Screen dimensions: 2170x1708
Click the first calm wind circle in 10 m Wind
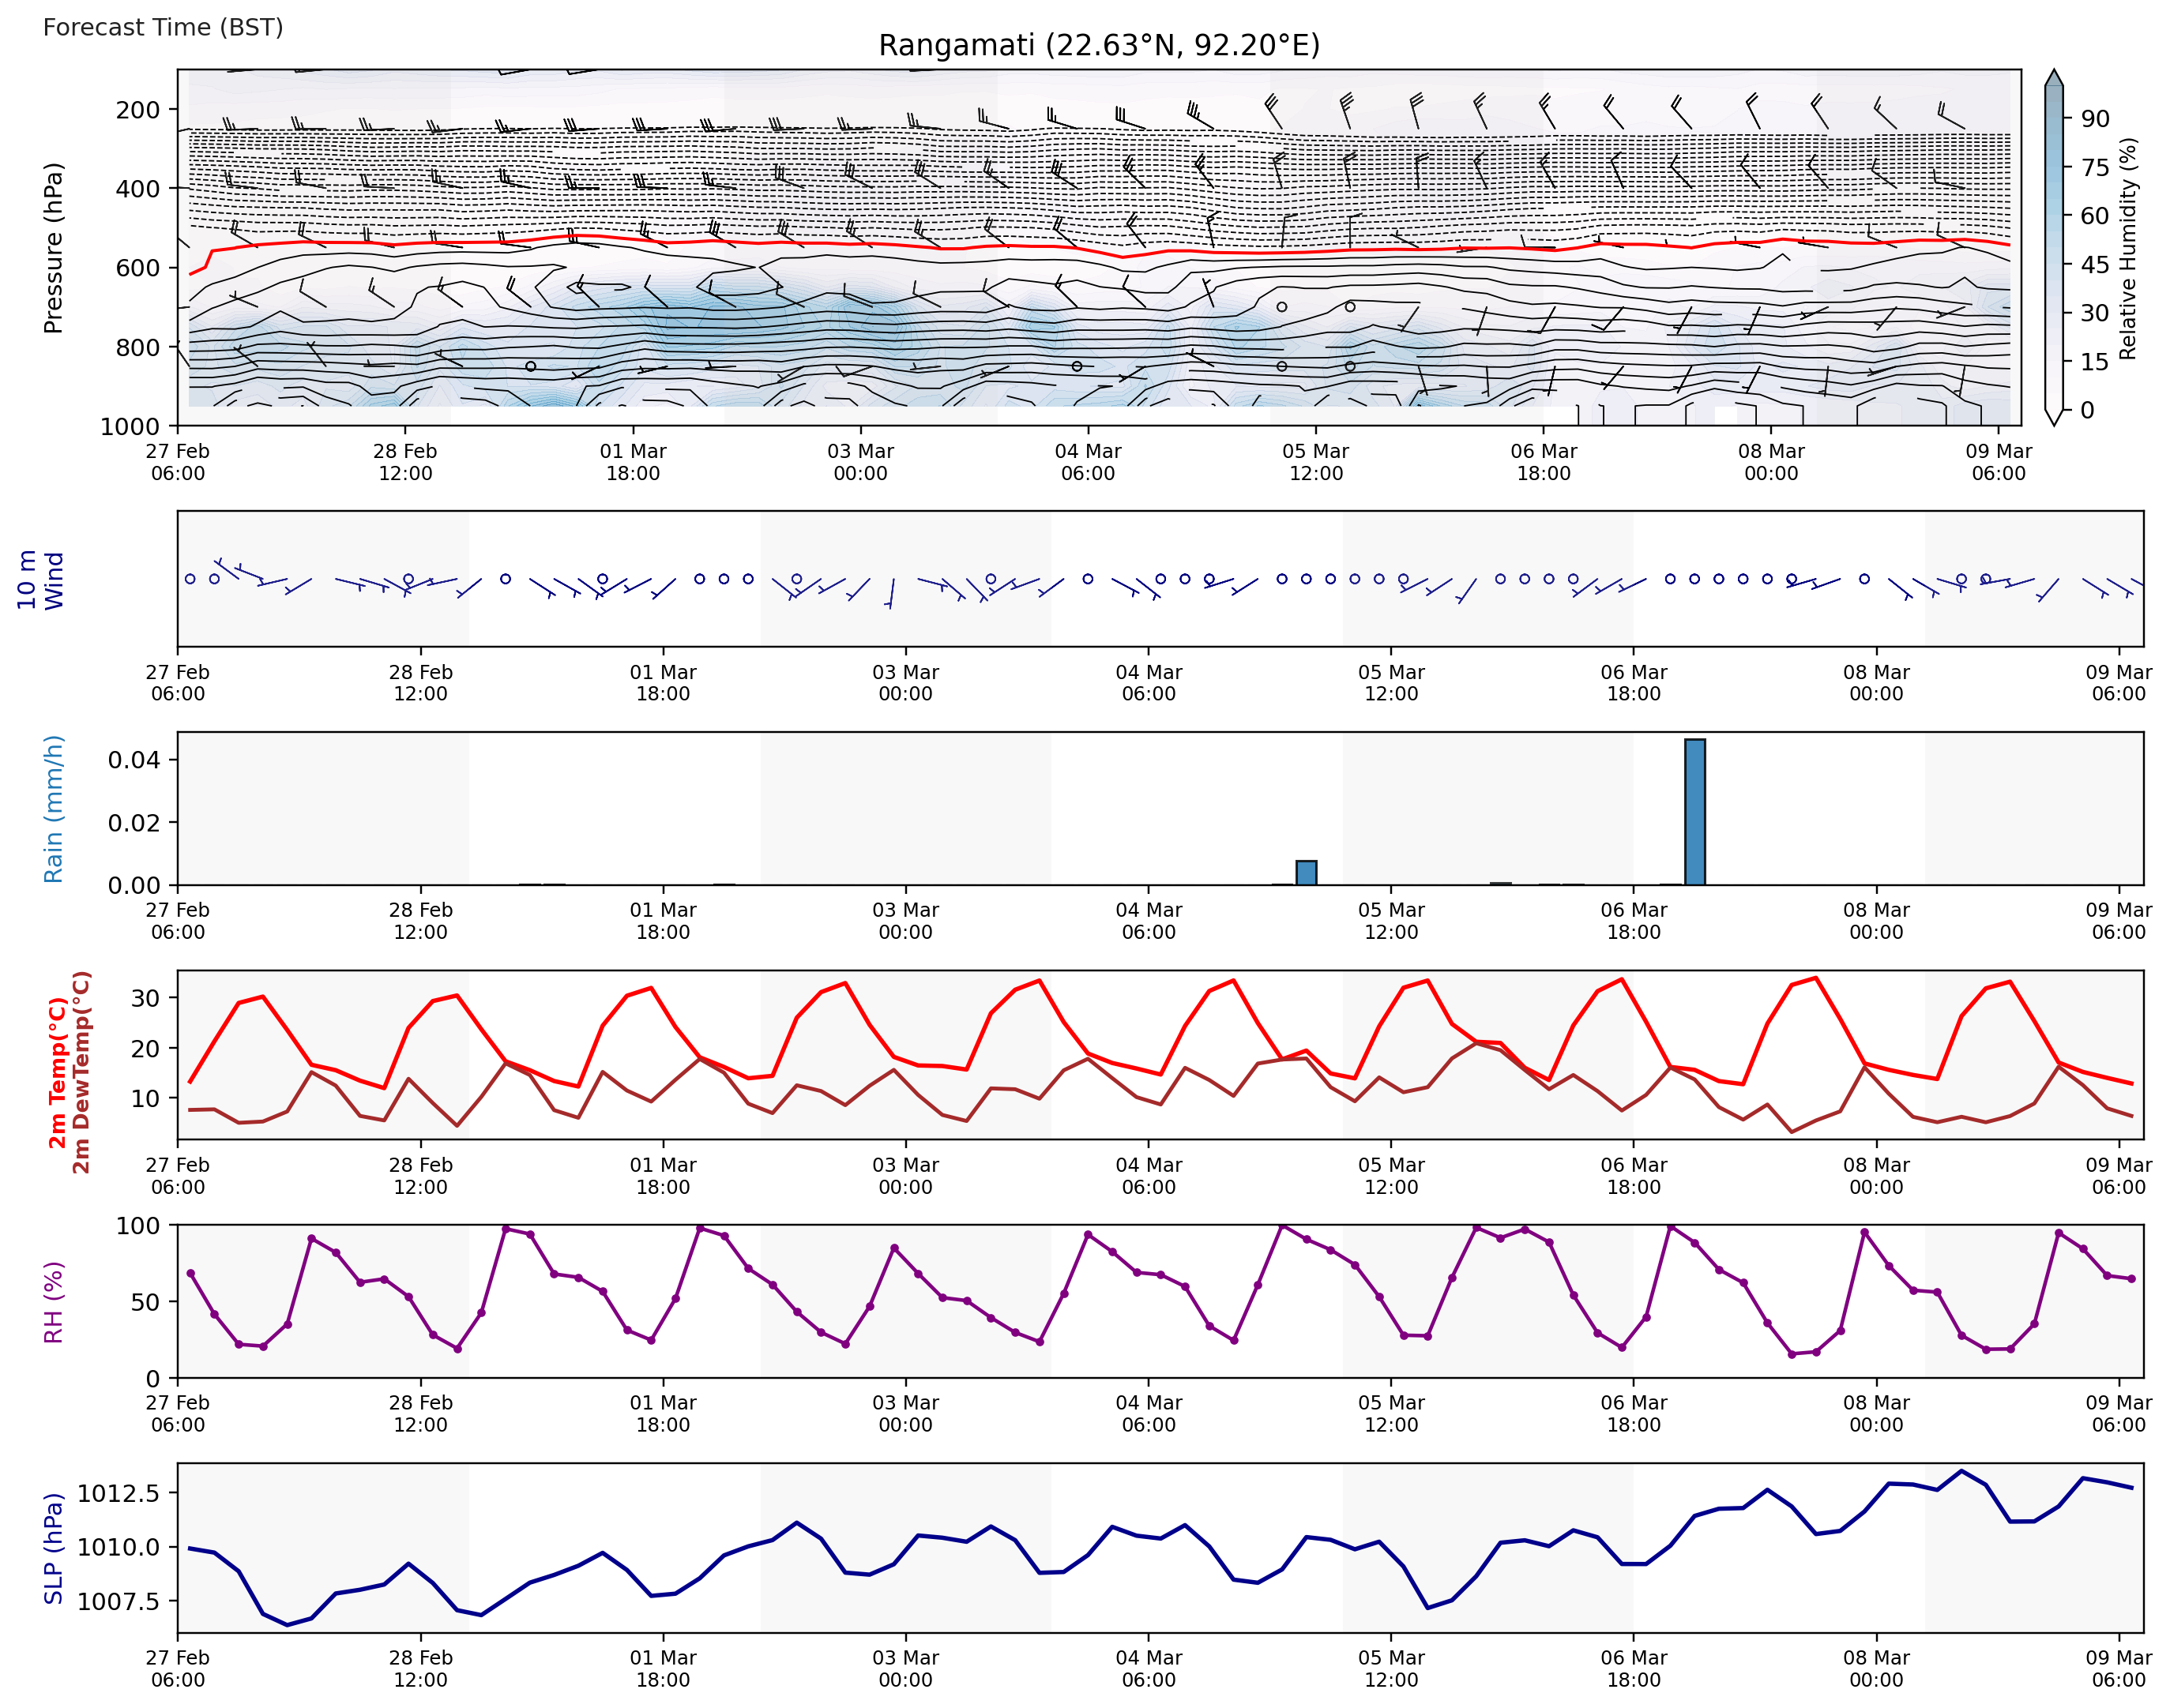pyautogui.click(x=190, y=579)
